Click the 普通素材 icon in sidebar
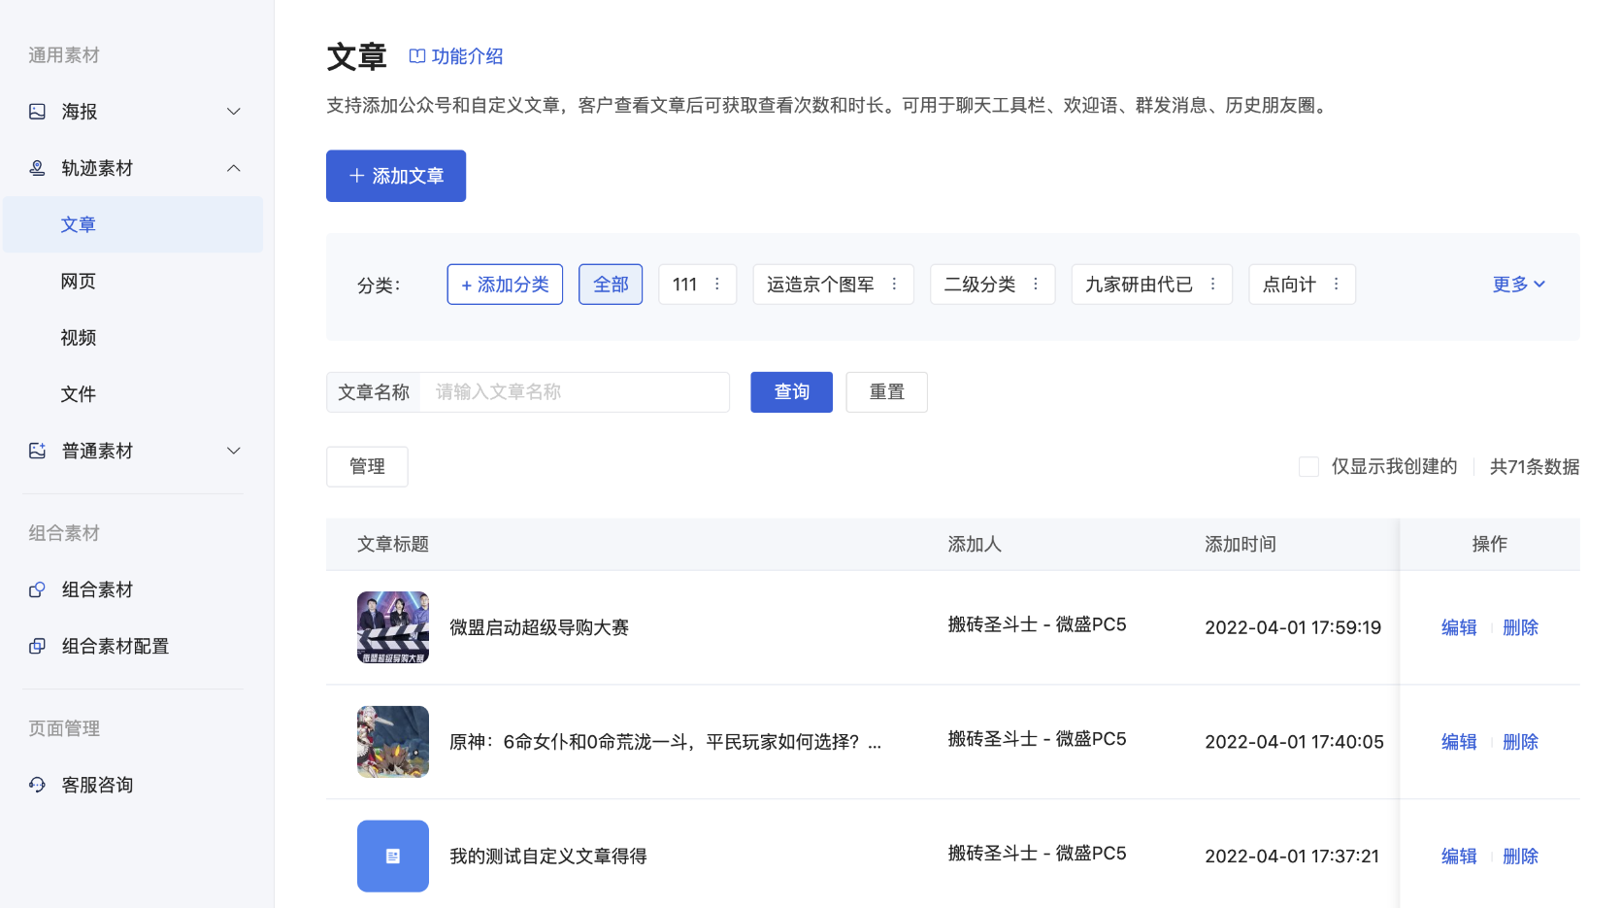The image size is (1621, 908). coord(37,451)
